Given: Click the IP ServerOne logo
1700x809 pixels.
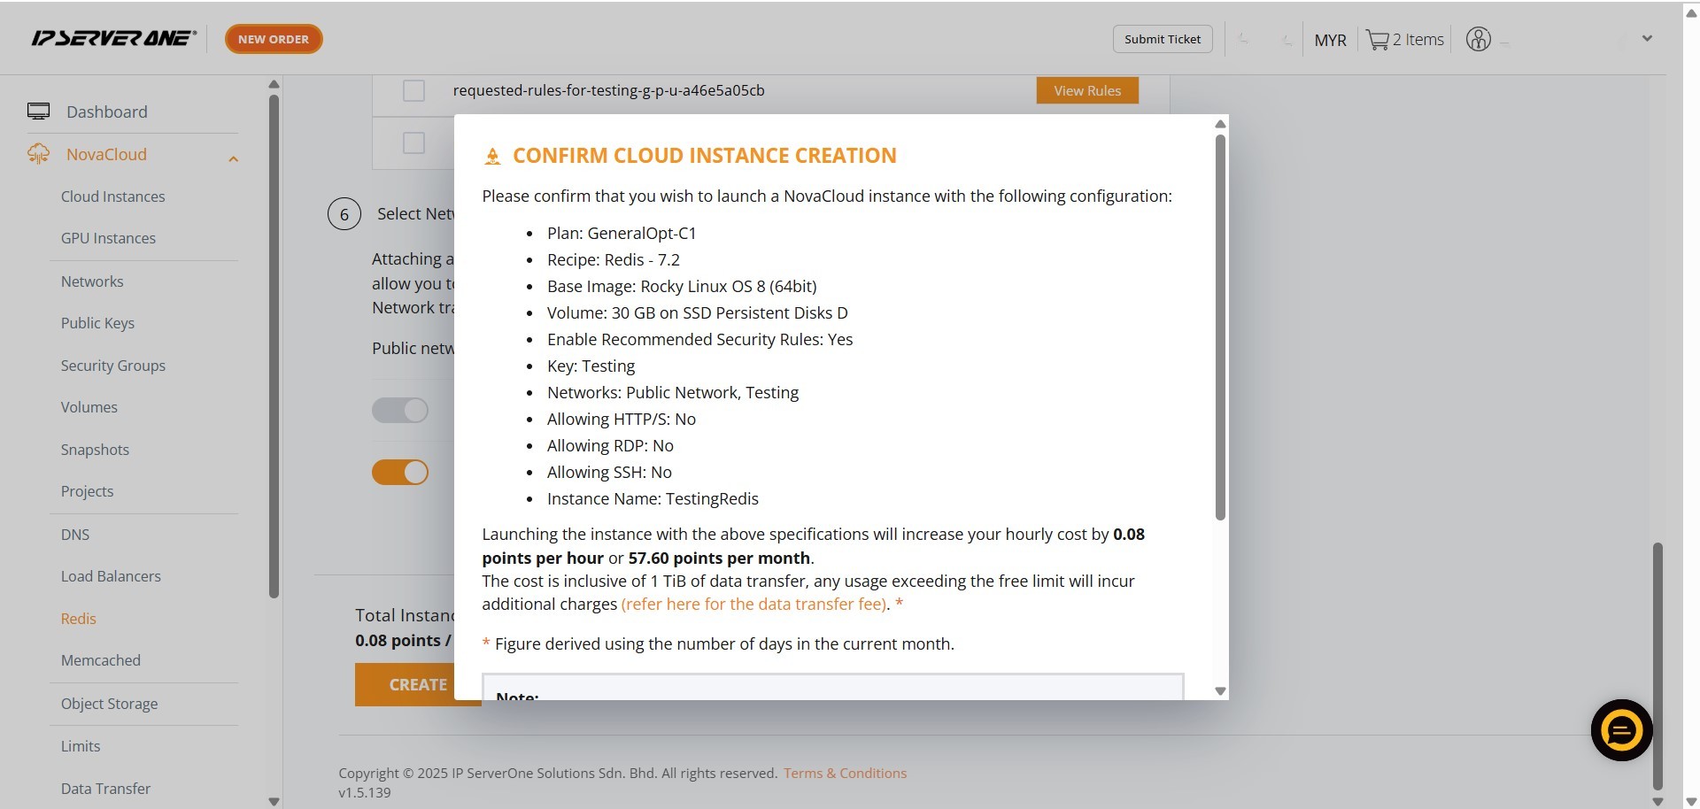Looking at the screenshot, I should 113,38.
